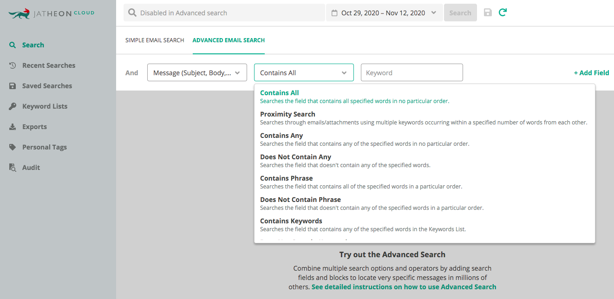Click the + Add Field link
The width and height of the screenshot is (614, 299).
pyautogui.click(x=591, y=73)
